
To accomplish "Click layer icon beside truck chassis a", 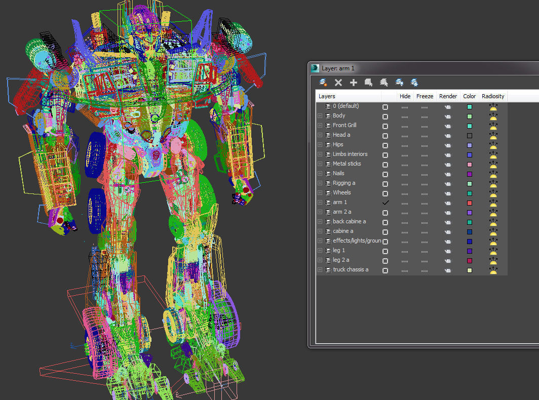I will (328, 270).
